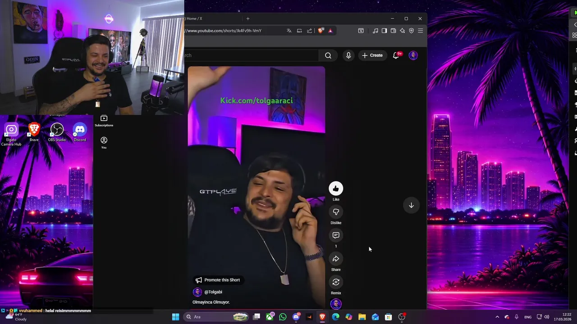The width and height of the screenshot is (577, 324).
Task: Open YouTube account avatar menu
Action: 413,55
